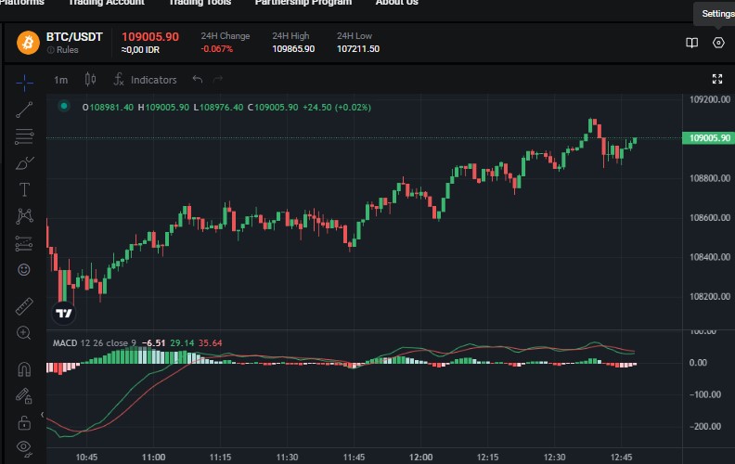Select the crosshair cursor tool
This screenshot has height=464, width=735.
tap(24, 82)
